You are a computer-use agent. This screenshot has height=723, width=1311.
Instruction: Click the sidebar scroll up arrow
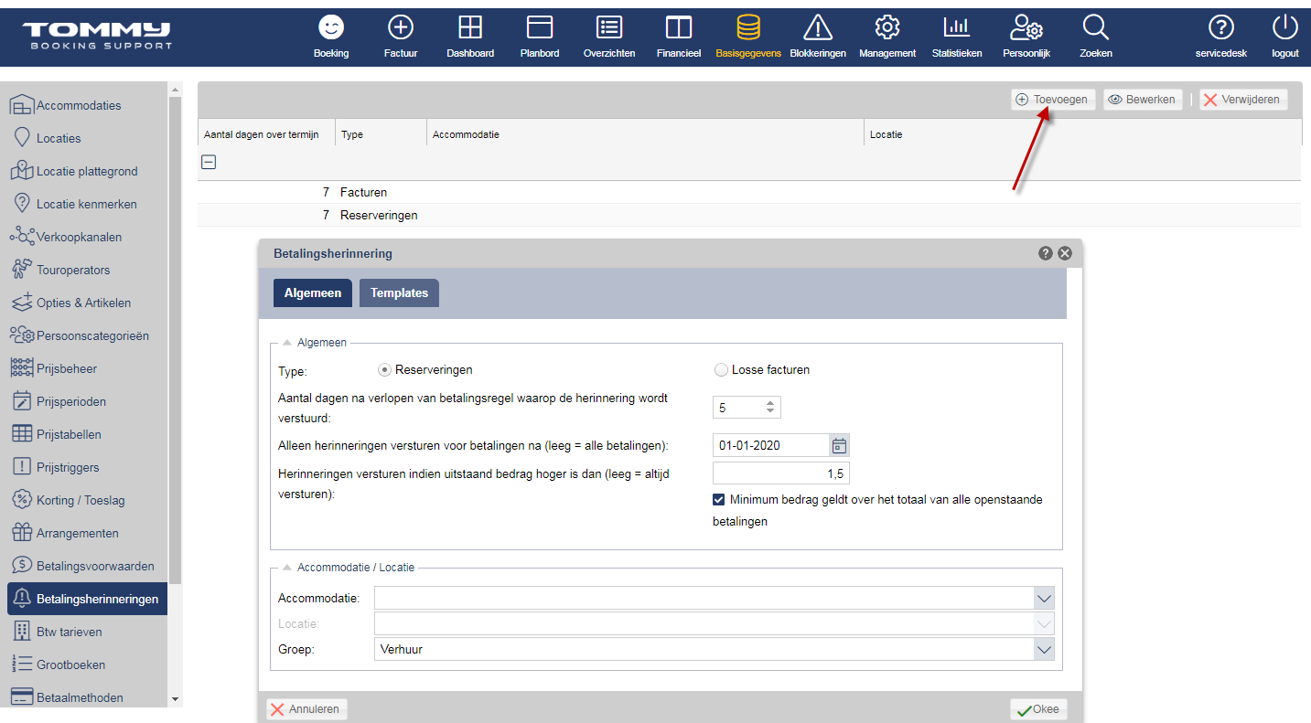click(x=175, y=90)
